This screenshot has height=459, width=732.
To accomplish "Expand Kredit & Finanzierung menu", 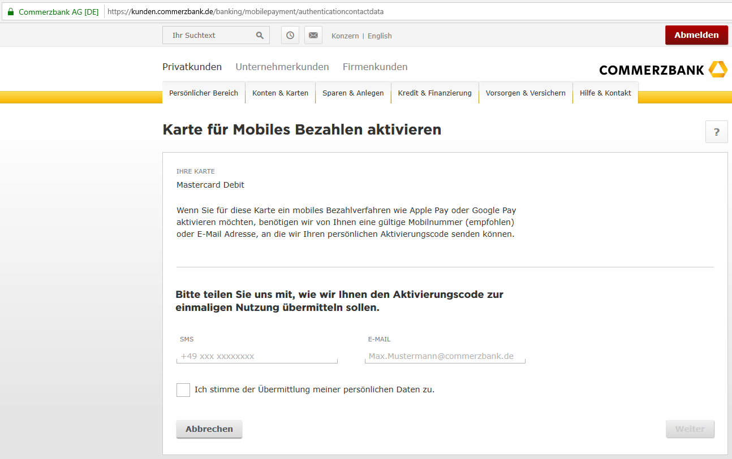I will coord(434,93).
